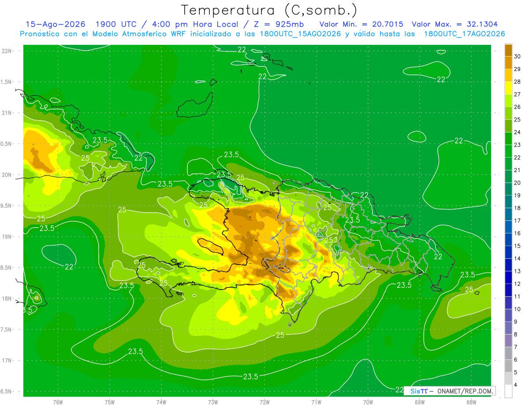Click 'Valor Min. = 20.7015' value
Viewport: 529px width, 408px height.
tap(361, 24)
